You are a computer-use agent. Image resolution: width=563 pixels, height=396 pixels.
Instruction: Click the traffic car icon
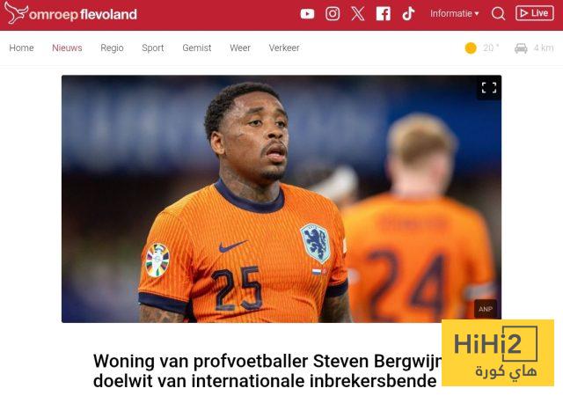(x=521, y=48)
